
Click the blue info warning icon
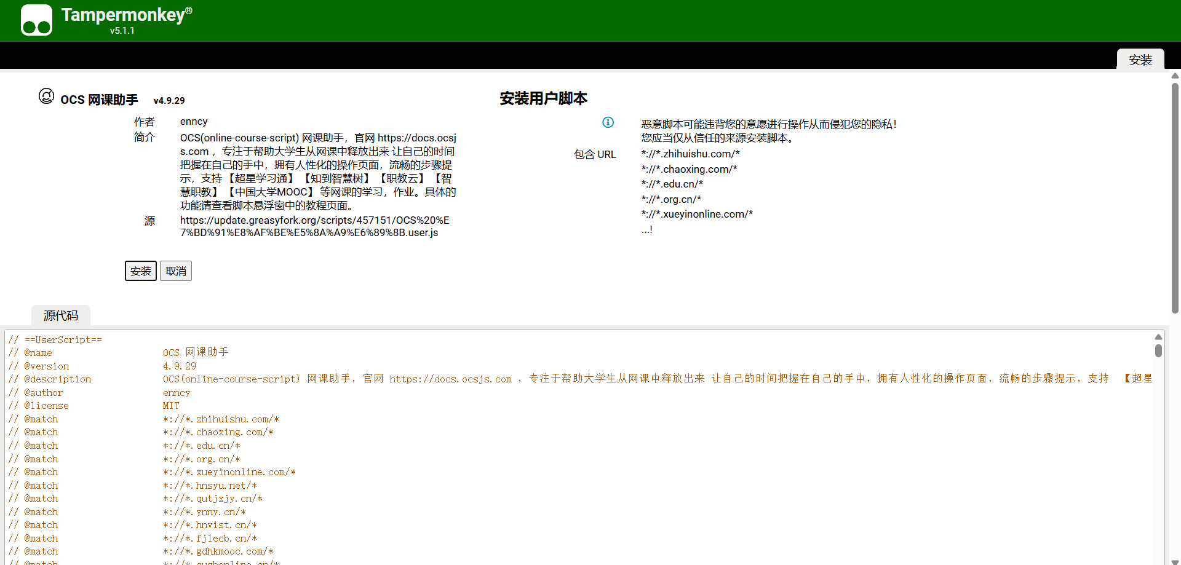pos(608,122)
